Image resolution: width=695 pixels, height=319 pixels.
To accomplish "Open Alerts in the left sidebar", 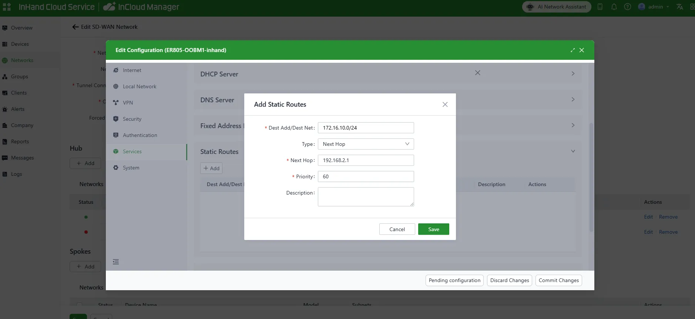I will coord(18,109).
